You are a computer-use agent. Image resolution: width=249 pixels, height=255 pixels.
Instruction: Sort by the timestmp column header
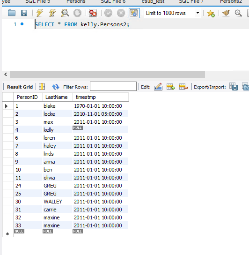pos(100,97)
